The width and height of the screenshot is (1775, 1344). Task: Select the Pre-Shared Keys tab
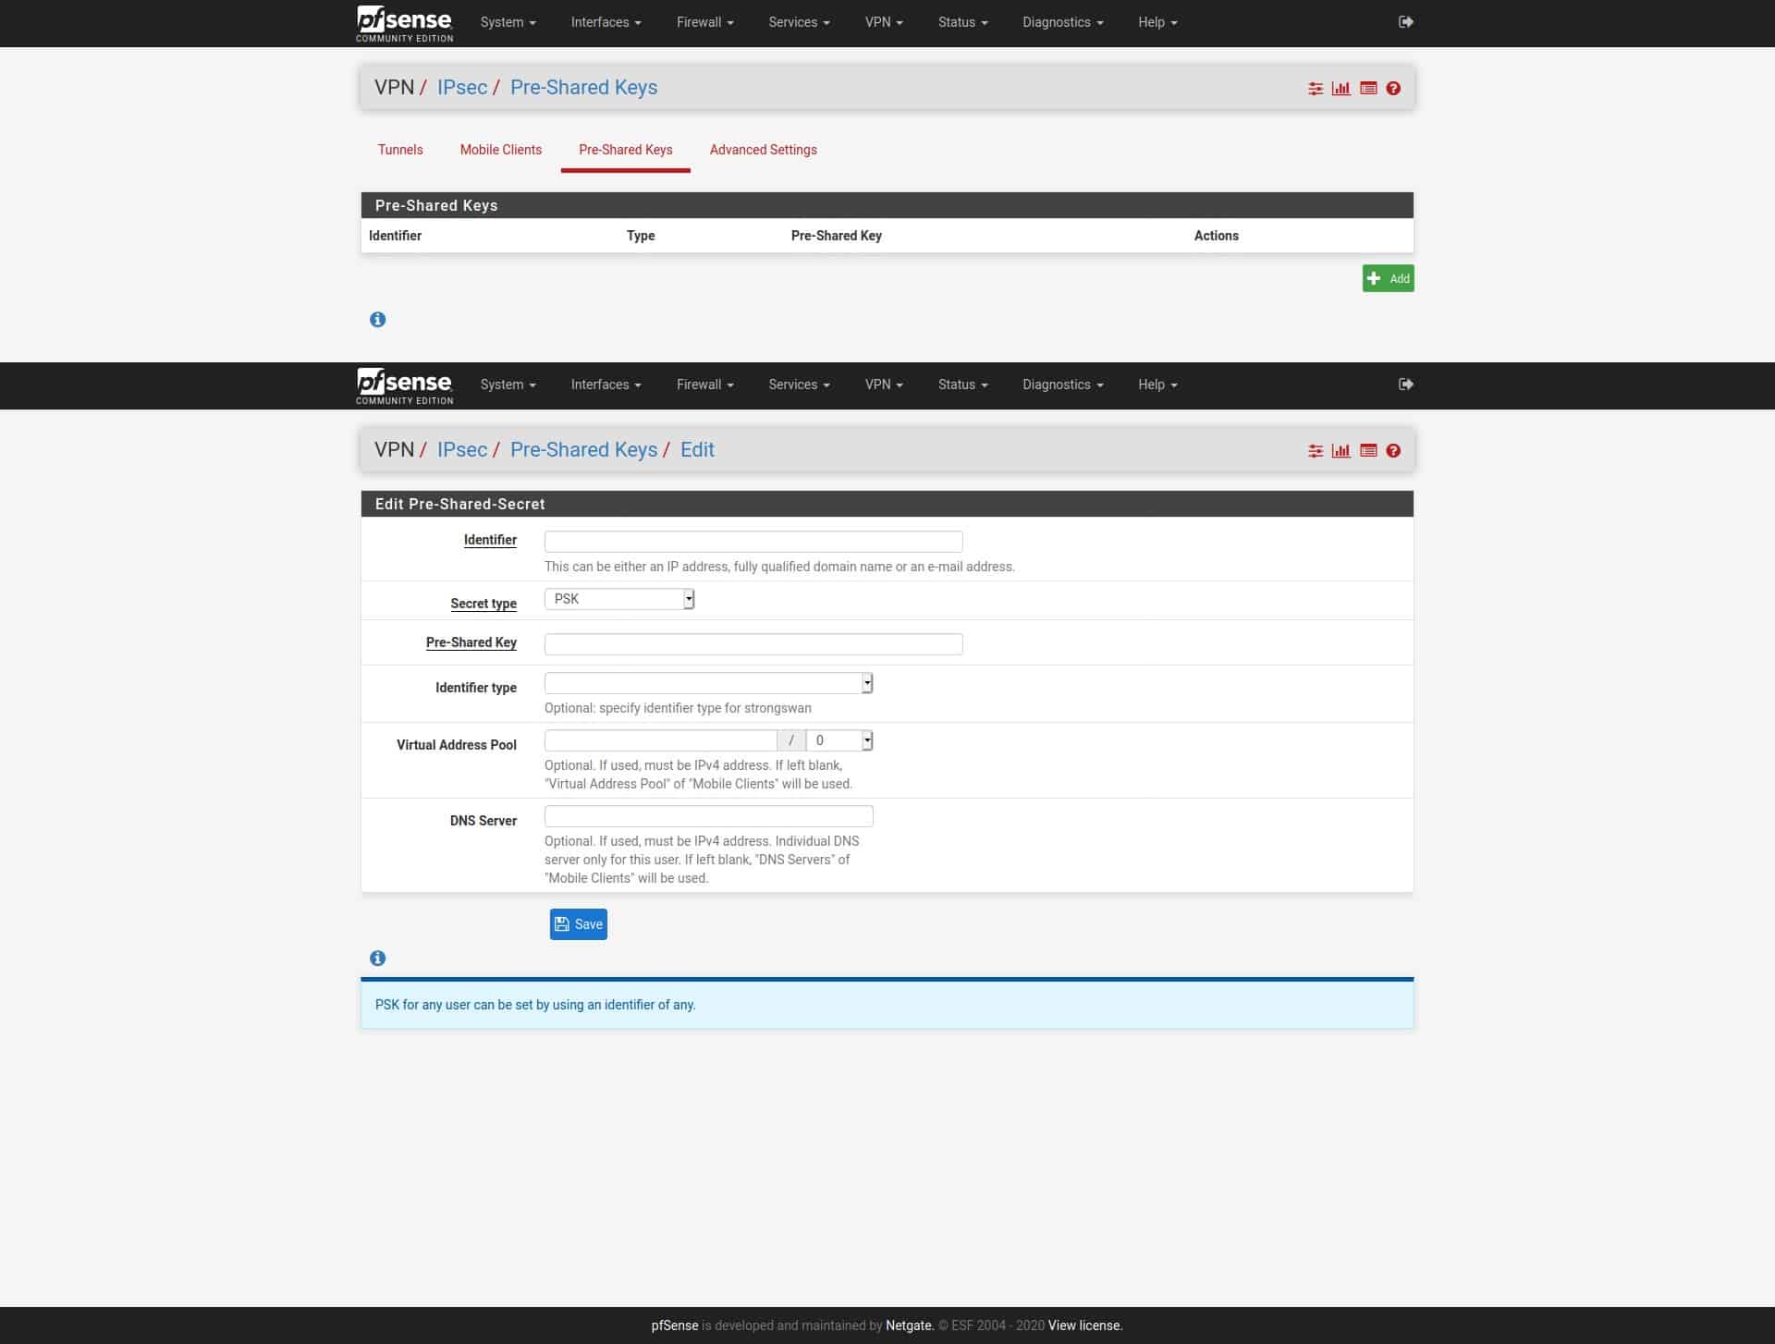(x=626, y=150)
